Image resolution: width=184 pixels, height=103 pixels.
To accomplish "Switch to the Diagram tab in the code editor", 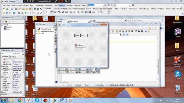I will [104, 85].
